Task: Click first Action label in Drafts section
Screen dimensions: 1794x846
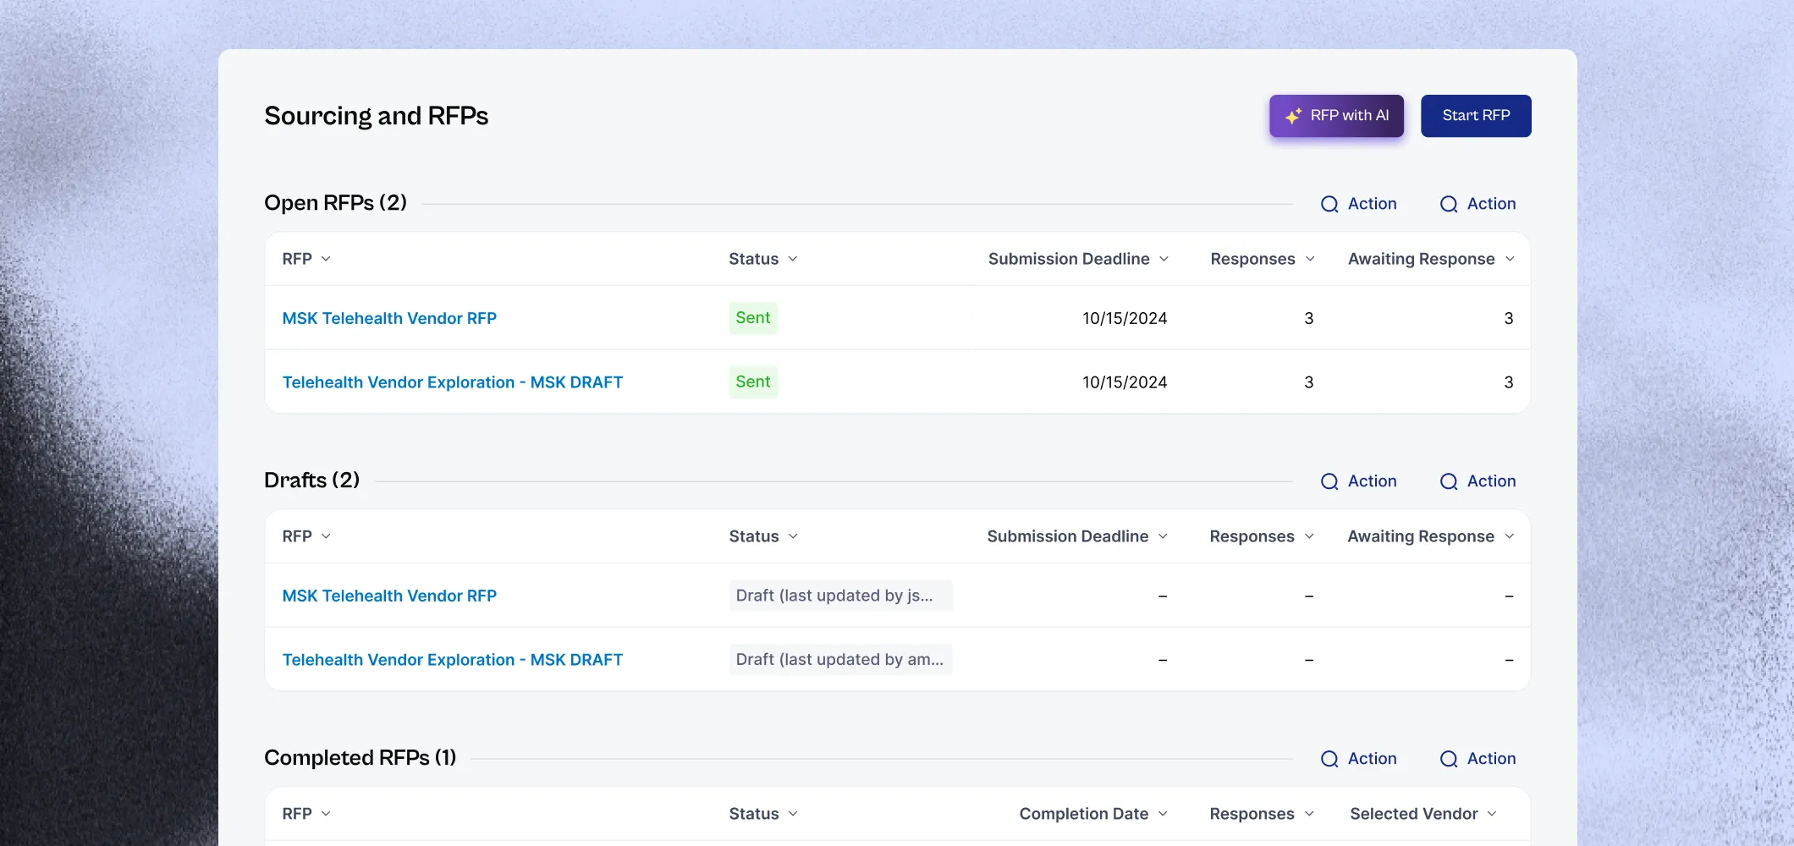Action: [x=1372, y=481]
